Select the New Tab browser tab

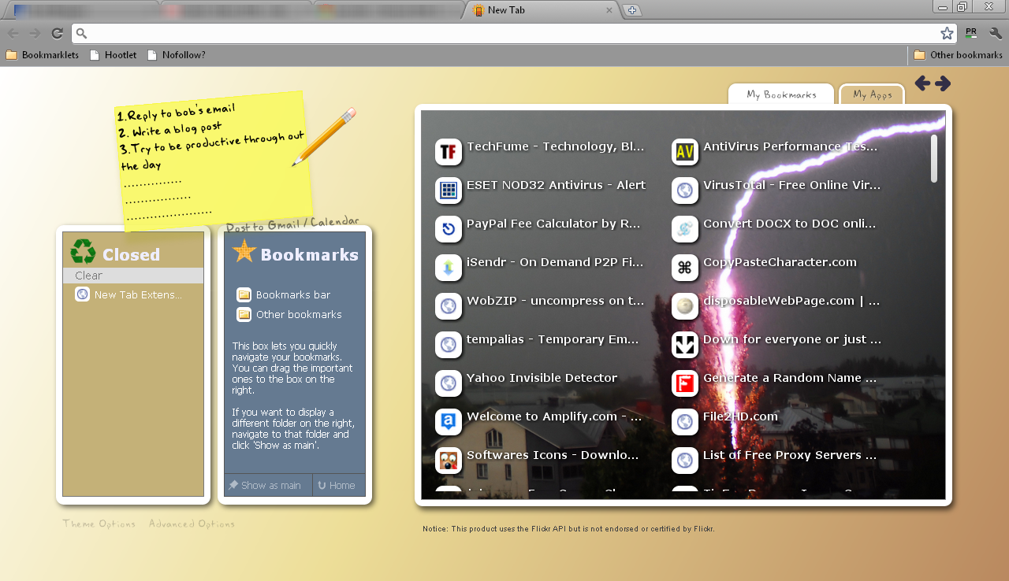542,10
